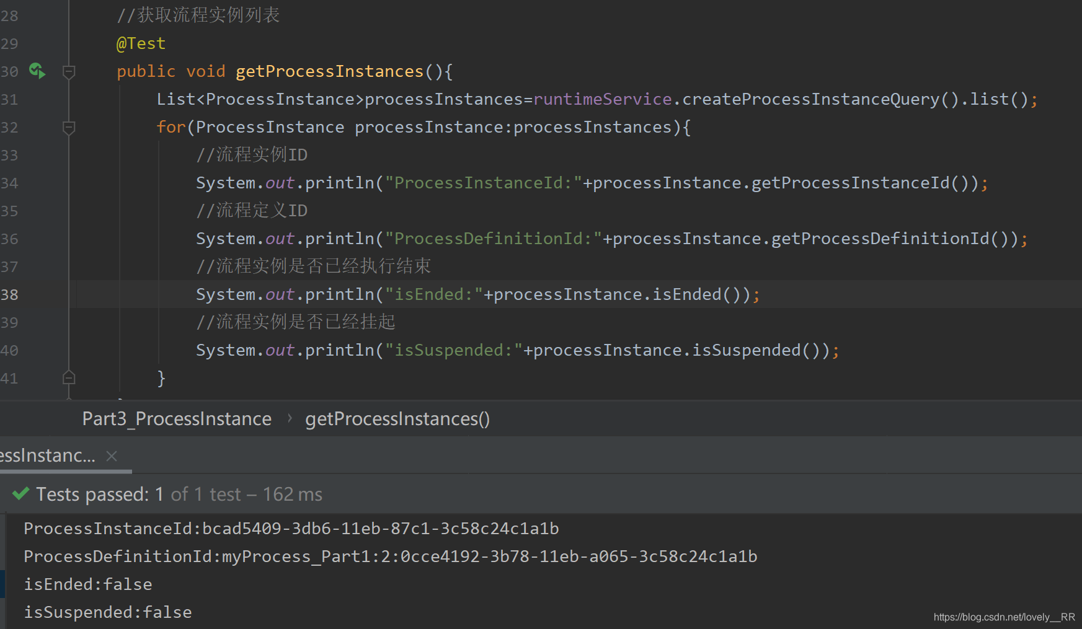
Task: Click the 'for' keyword on line 32
Action: point(171,127)
